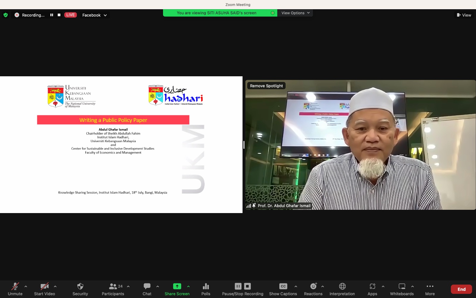This screenshot has width=476, height=298.
Task: Open the Participants panel
Action: click(113, 289)
